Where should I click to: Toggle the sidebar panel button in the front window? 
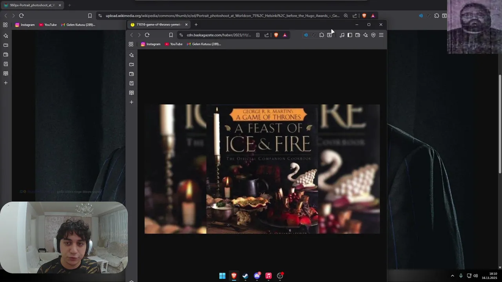pyautogui.click(x=350, y=35)
